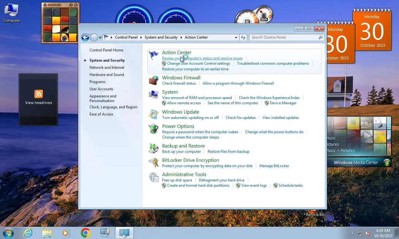The height and width of the screenshot is (239, 399).
Task: Launch Internet Explorer from the taskbar
Action: click(28, 233)
